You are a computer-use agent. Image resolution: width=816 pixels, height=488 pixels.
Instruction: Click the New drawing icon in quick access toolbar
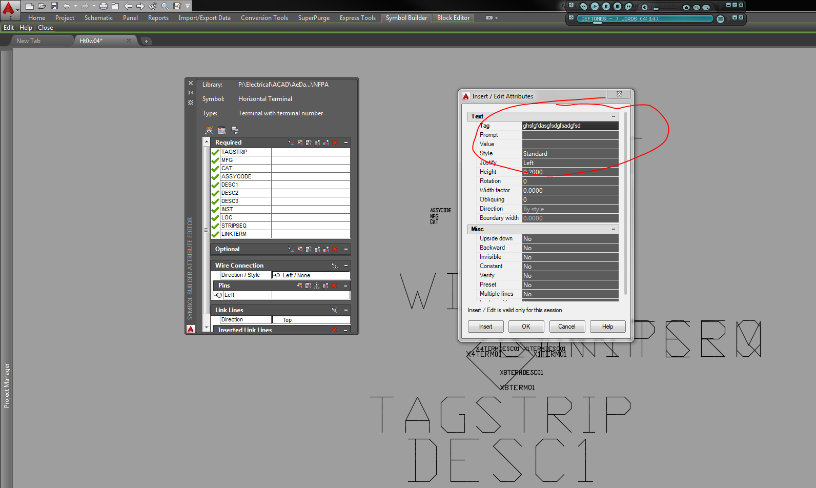(x=30, y=6)
